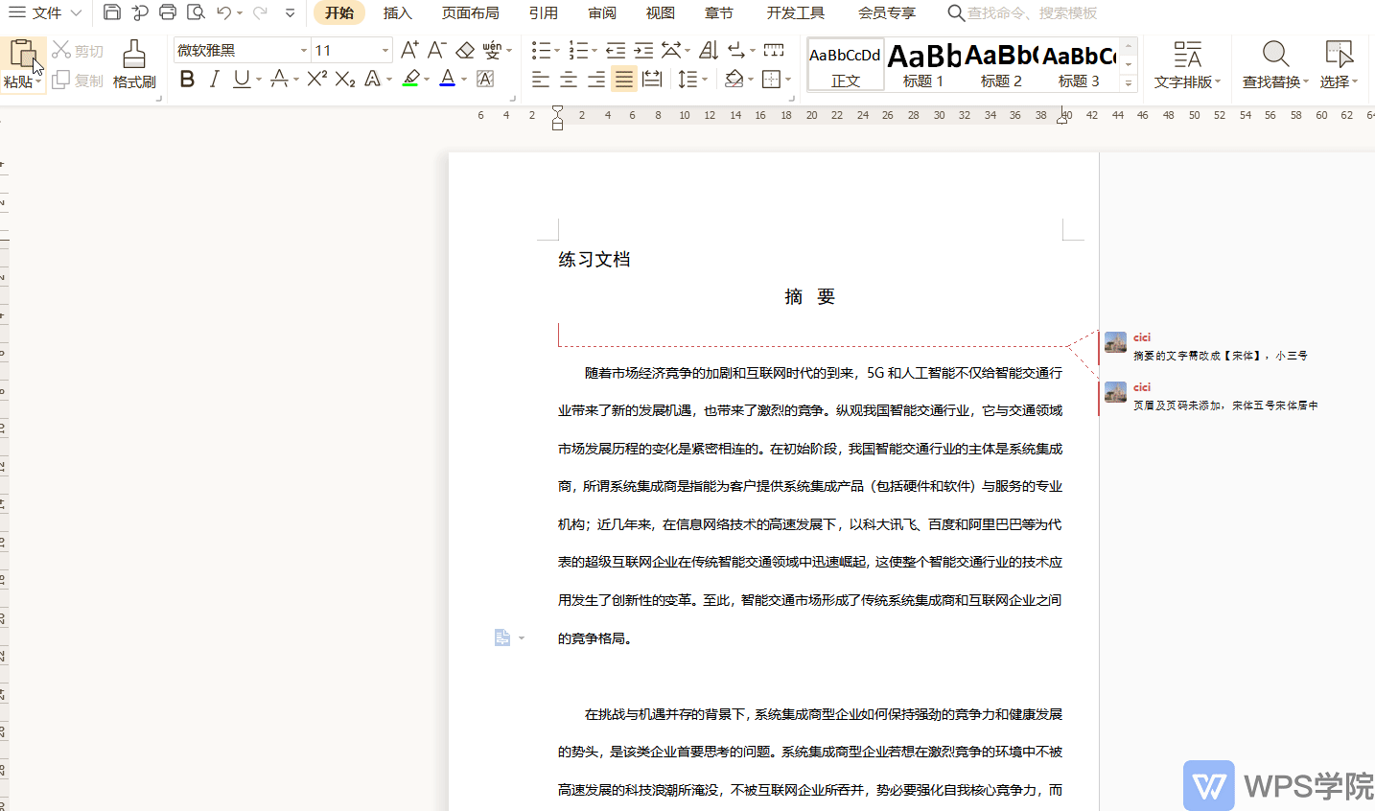This screenshot has height=811, width=1375.
Task: Click the Print icon
Action: pos(168,12)
